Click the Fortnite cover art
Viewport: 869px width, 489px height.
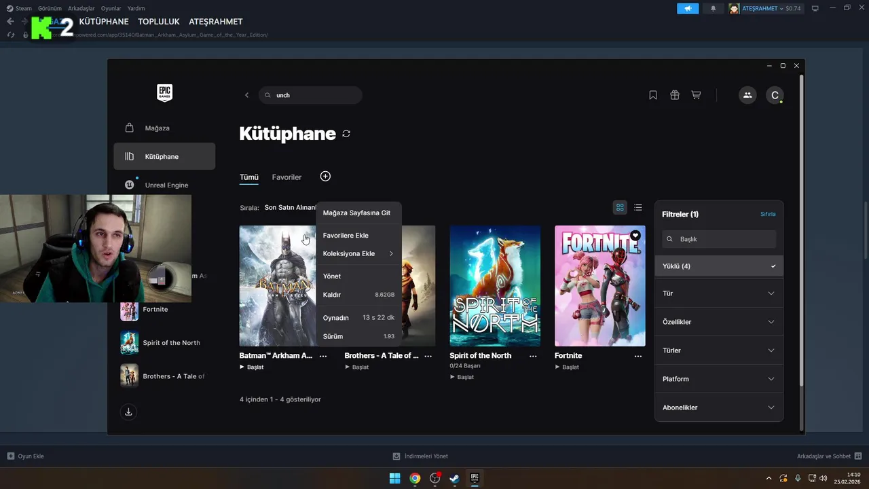(x=600, y=286)
